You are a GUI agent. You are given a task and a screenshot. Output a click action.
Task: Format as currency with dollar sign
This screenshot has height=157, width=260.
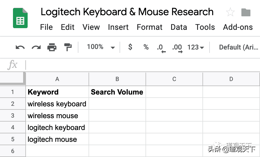[130, 47]
